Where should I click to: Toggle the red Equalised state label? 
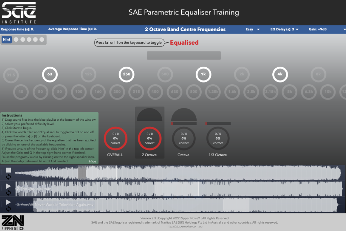point(184,43)
